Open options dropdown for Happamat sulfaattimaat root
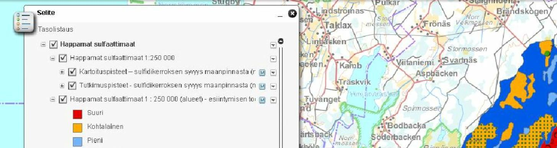Viewport: 557px width, 148px height. [273, 45]
